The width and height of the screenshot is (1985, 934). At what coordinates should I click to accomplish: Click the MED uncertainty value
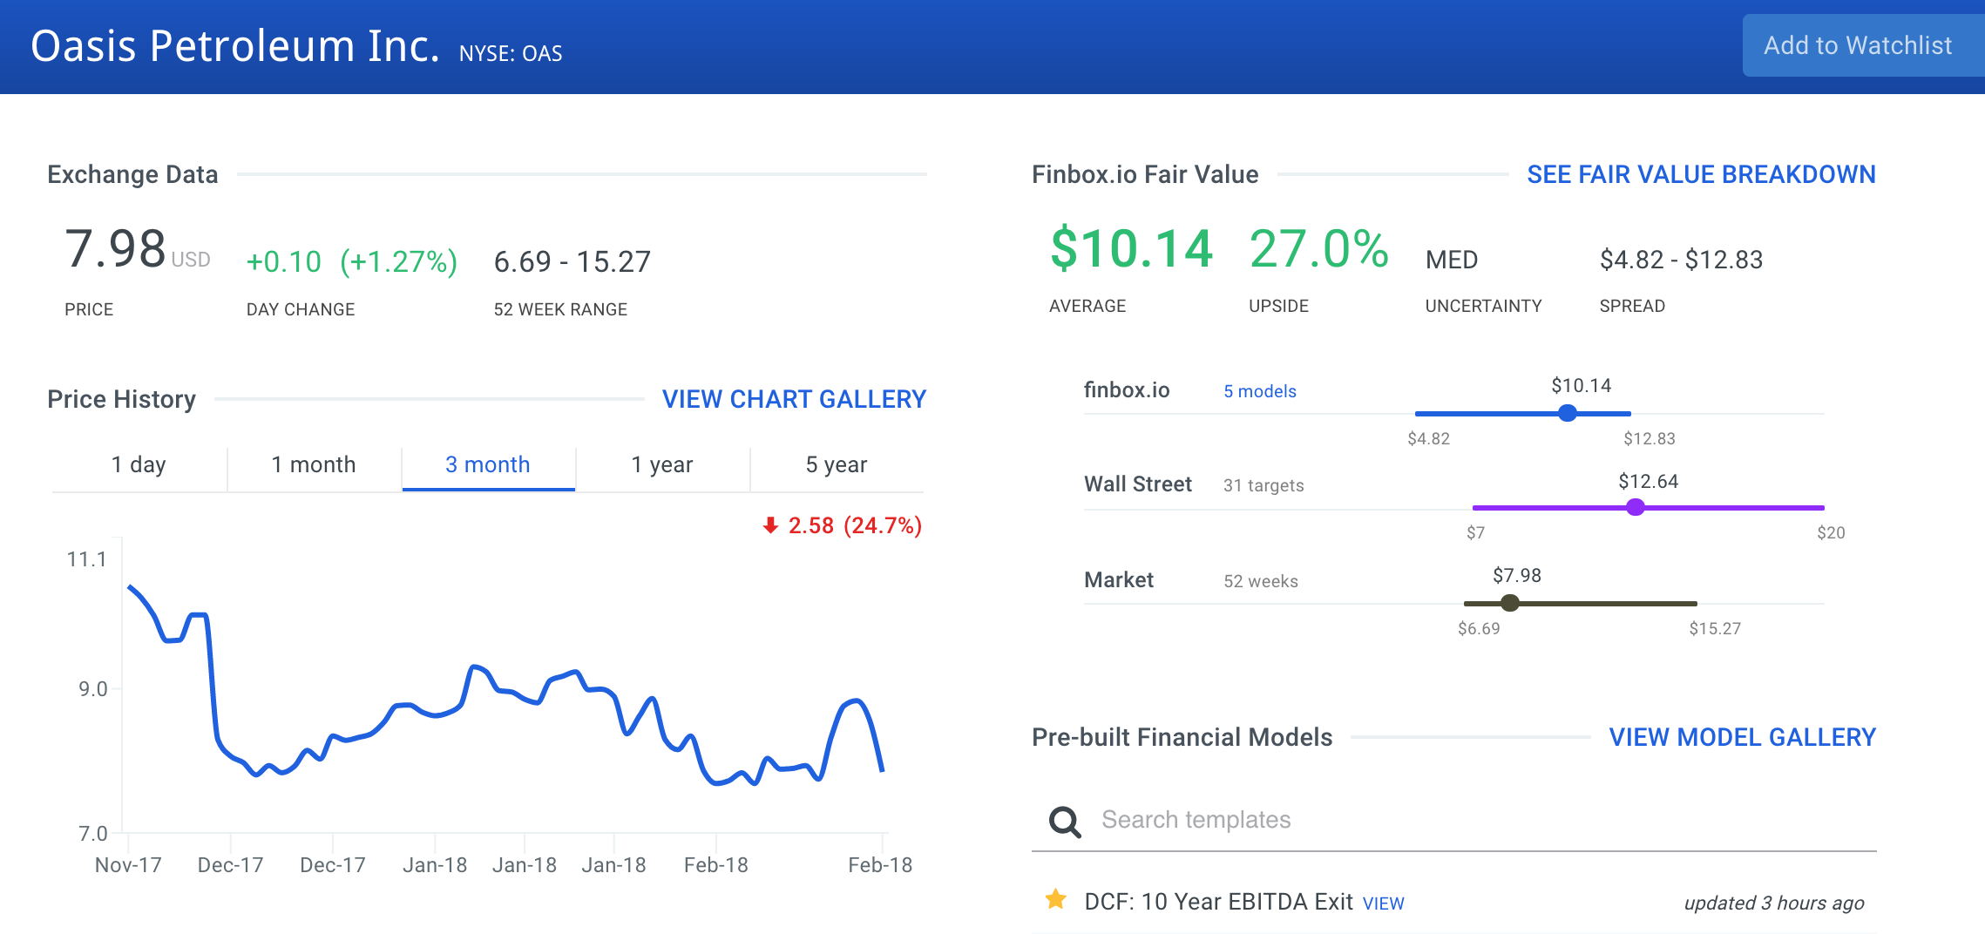click(x=1452, y=260)
